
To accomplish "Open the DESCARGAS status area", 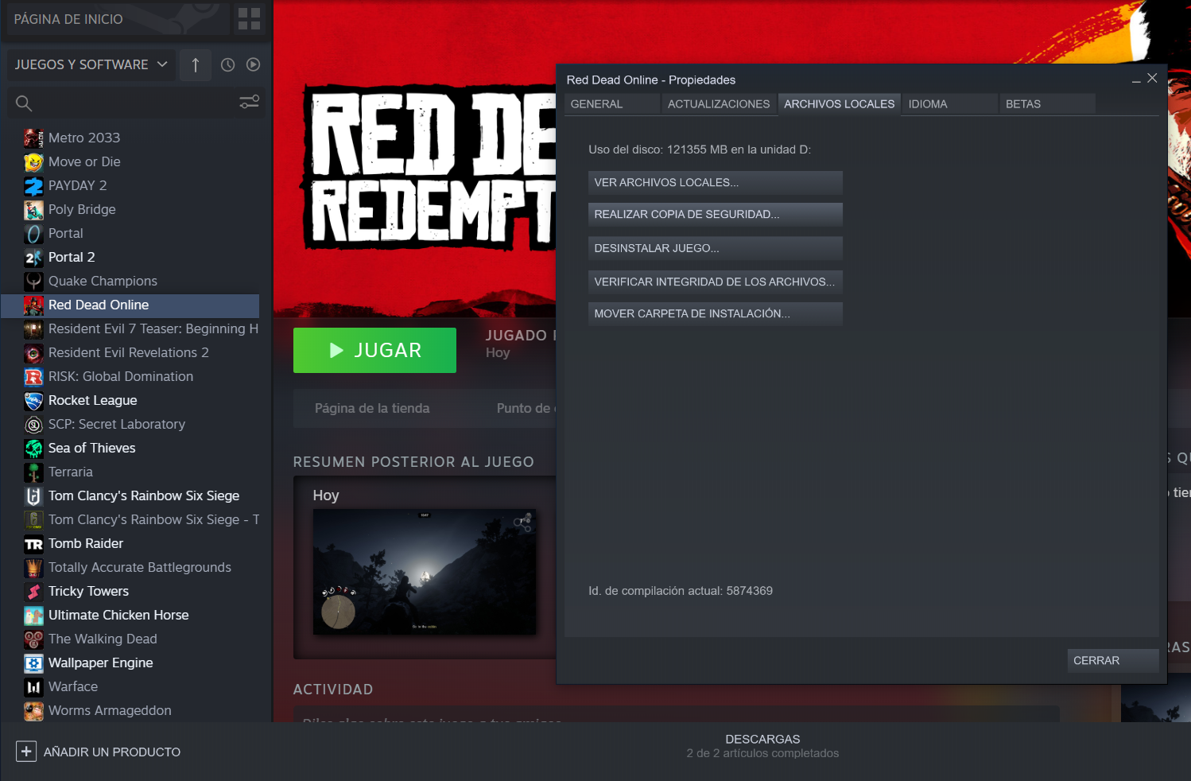I will click(x=762, y=746).
